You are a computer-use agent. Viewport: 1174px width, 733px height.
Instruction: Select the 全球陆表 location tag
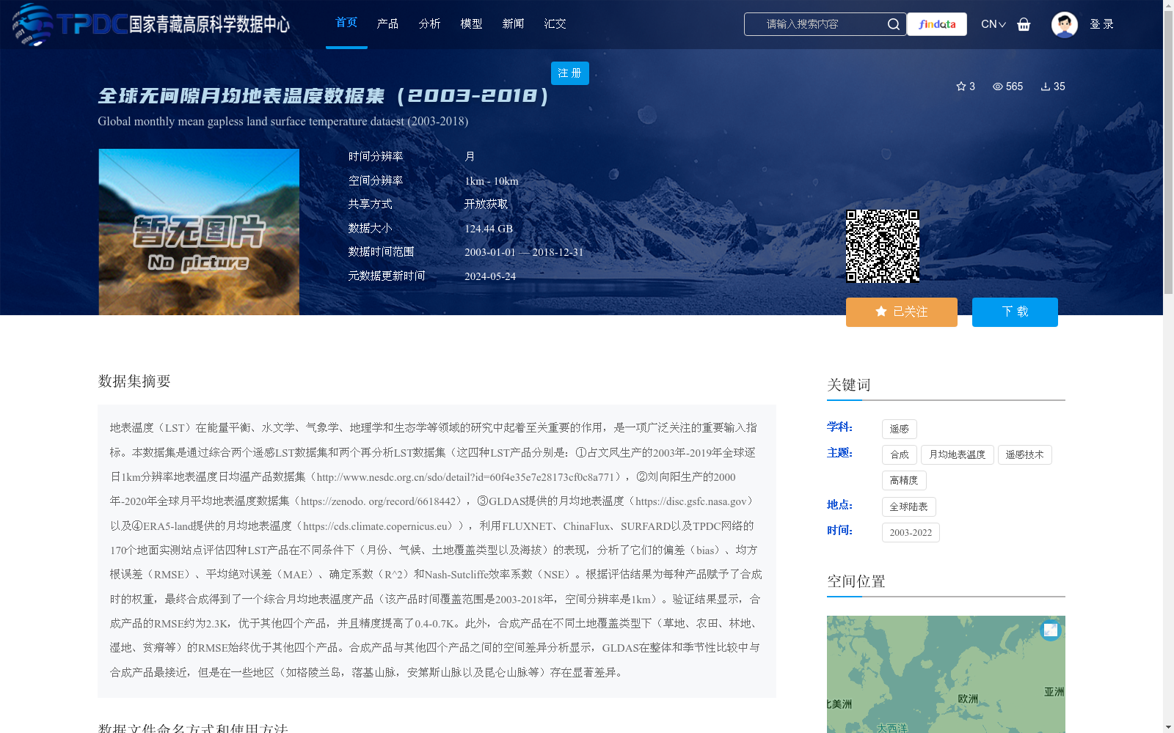pyautogui.click(x=909, y=507)
